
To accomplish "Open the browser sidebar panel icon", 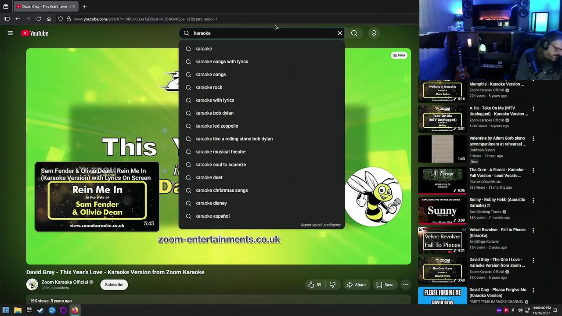I will (7, 19).
